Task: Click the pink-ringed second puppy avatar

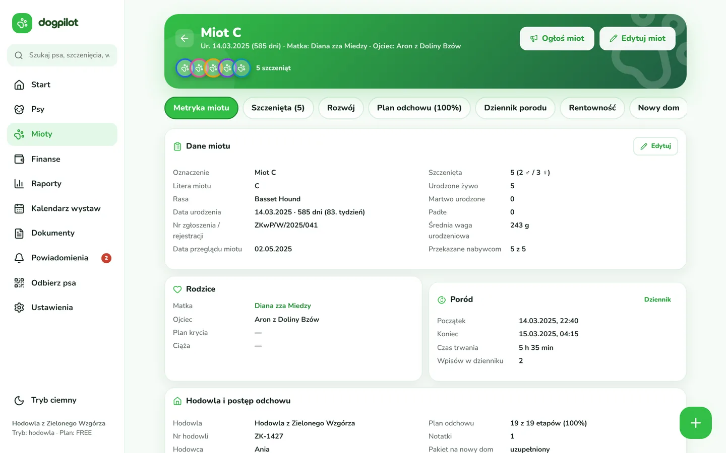Action: click(x=199, y=68)
